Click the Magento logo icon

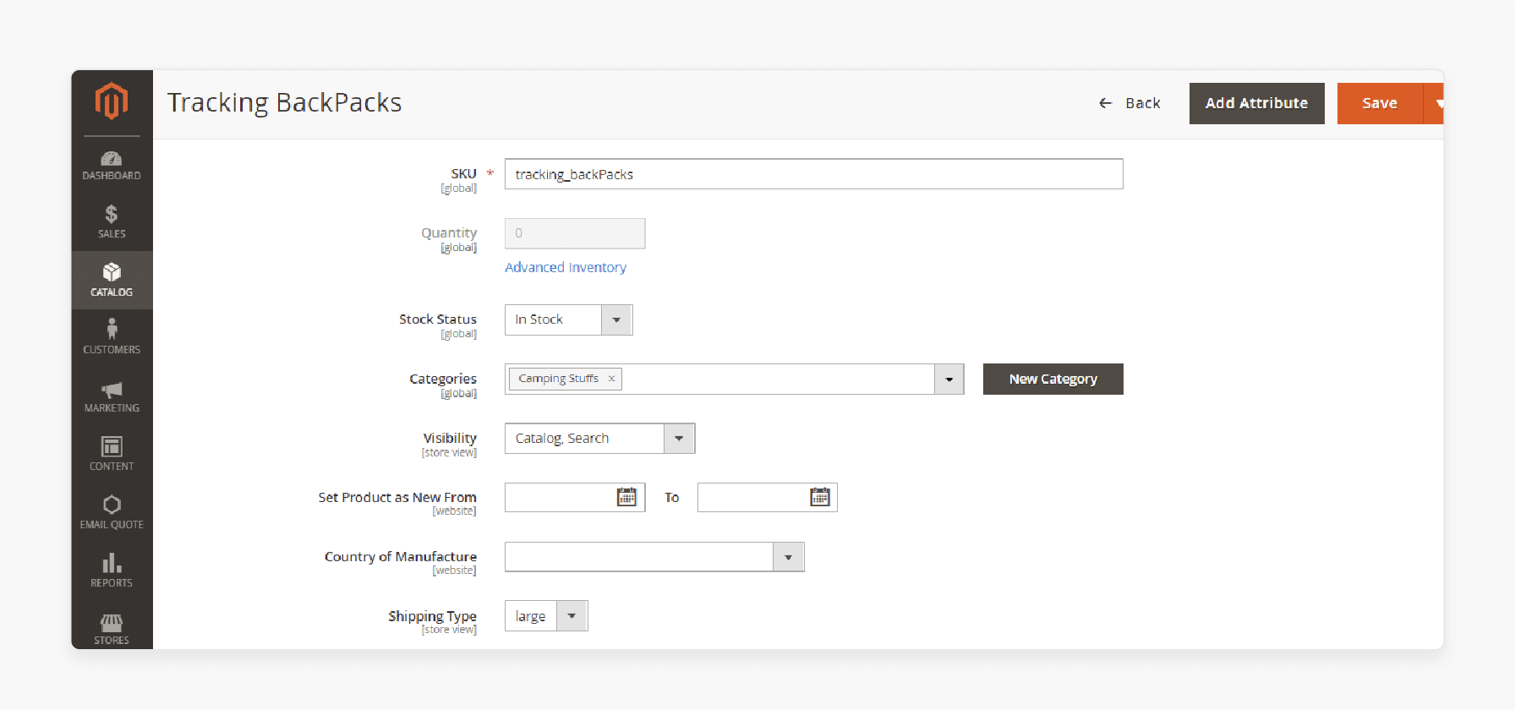tap(112, 101)
